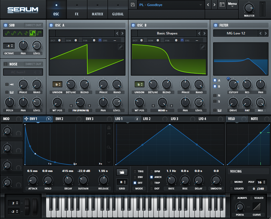The image size is (271, 219).
Task: Click the OSC A unison voice count field
Action: [57, 84]
